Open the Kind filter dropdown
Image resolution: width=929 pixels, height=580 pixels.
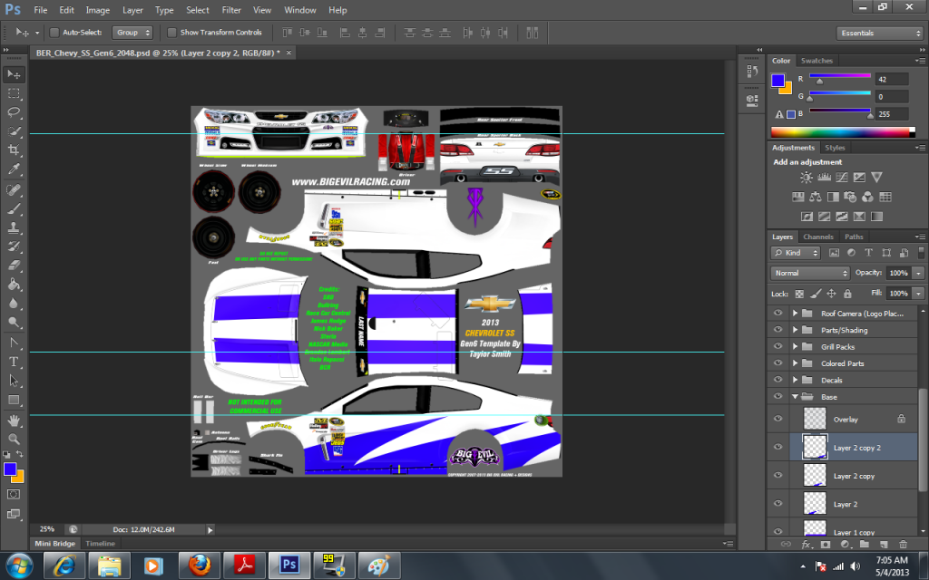795,253
